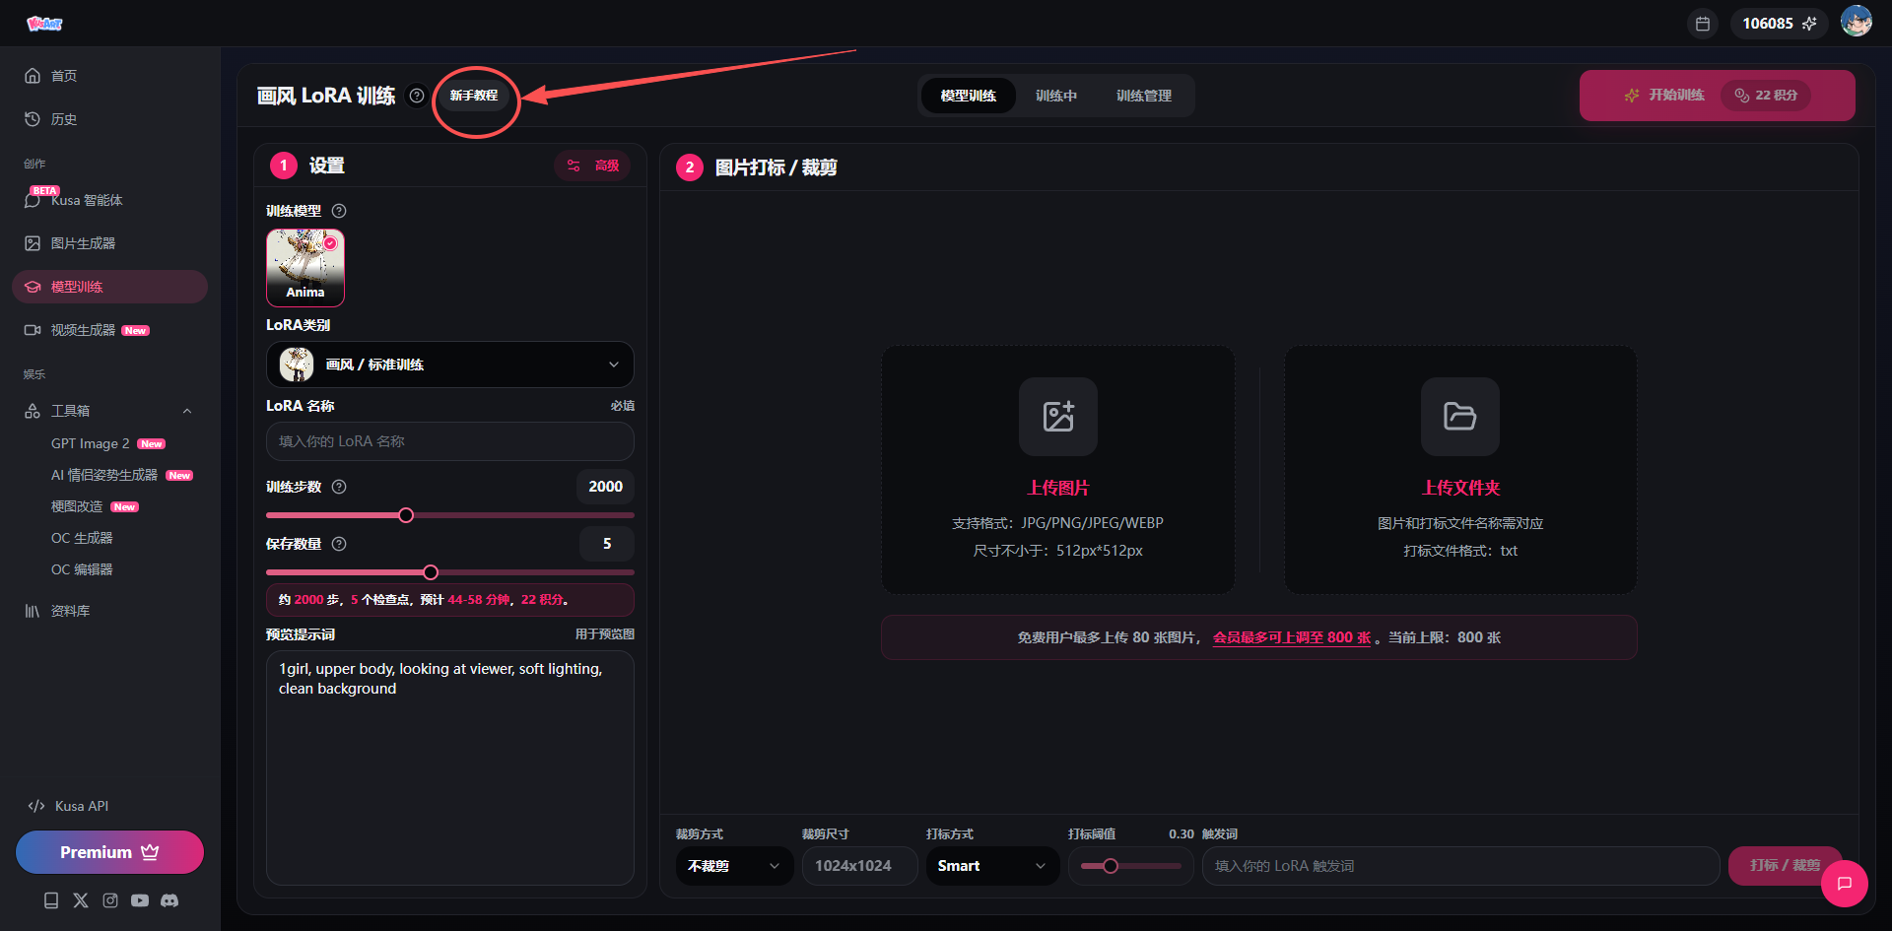The height and width of the screenshot is (931, 1892).
Task: Collapse the 工具箱 section chevron
Action: point(187,411)
